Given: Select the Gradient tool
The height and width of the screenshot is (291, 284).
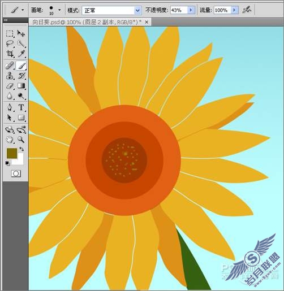Looking at the screenshot, I should click(21, 86).
